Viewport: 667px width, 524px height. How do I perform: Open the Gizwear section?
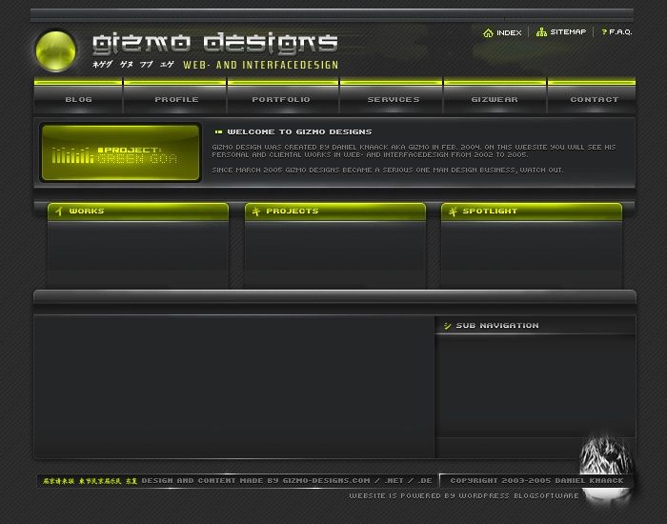(x=495, y=99)
